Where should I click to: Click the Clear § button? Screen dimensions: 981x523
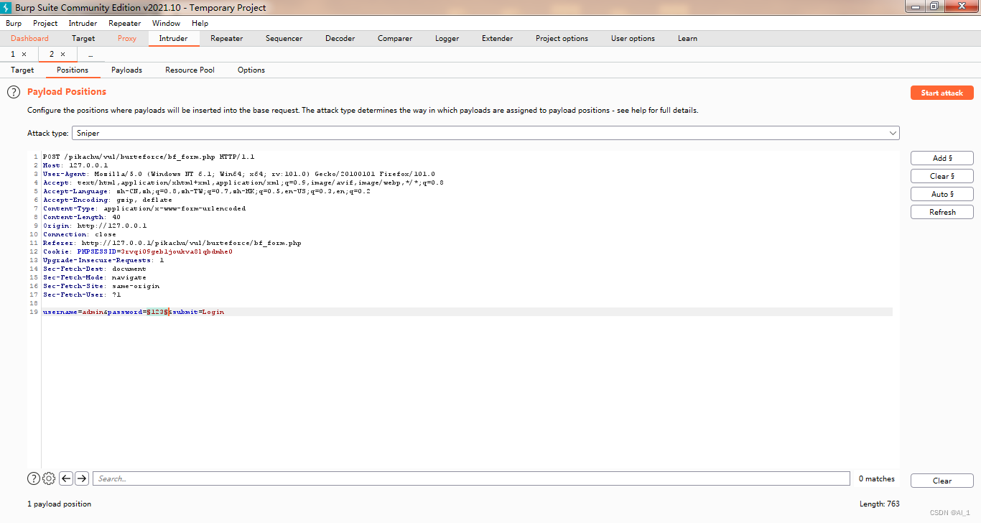pos(942,176)
